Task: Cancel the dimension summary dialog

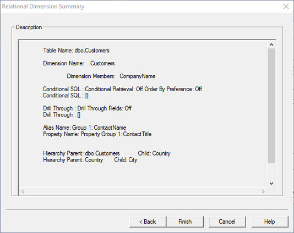Action: [x=227, y=222]
